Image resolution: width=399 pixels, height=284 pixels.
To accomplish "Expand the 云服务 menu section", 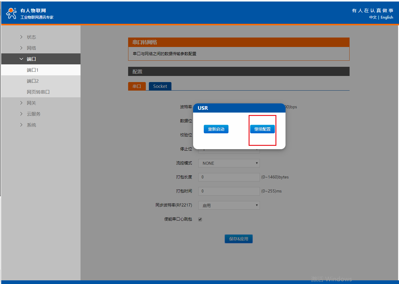I will point(33,114).
